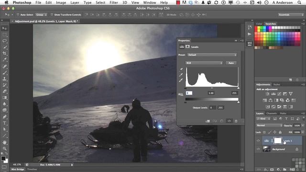Open the Filter menu
The height and width of the screenshot is (172, 306).
[x=114, y=2]
